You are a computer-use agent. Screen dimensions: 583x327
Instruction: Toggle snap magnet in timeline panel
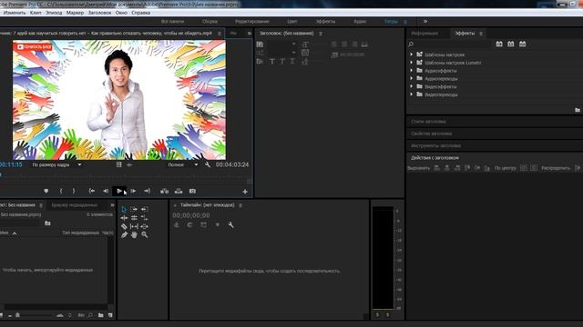pos(190,224)
